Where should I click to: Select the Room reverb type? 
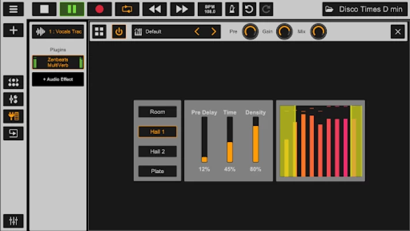(157, 112)
